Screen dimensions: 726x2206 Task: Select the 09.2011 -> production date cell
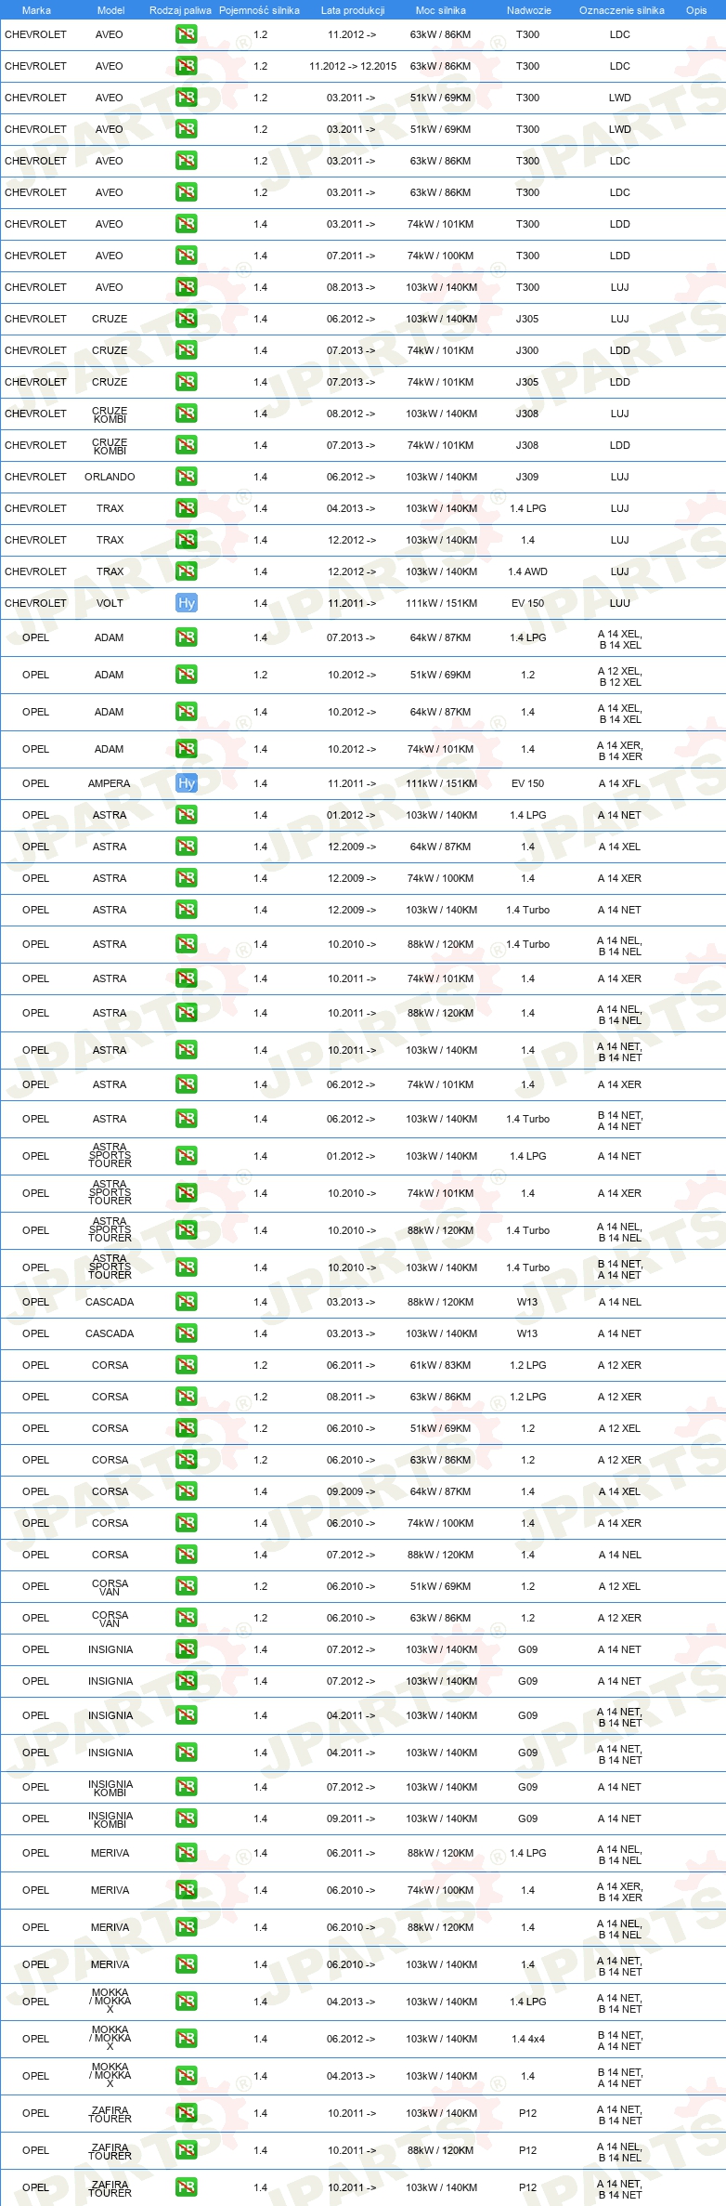pyautogui.click(x=351, y=1819)
